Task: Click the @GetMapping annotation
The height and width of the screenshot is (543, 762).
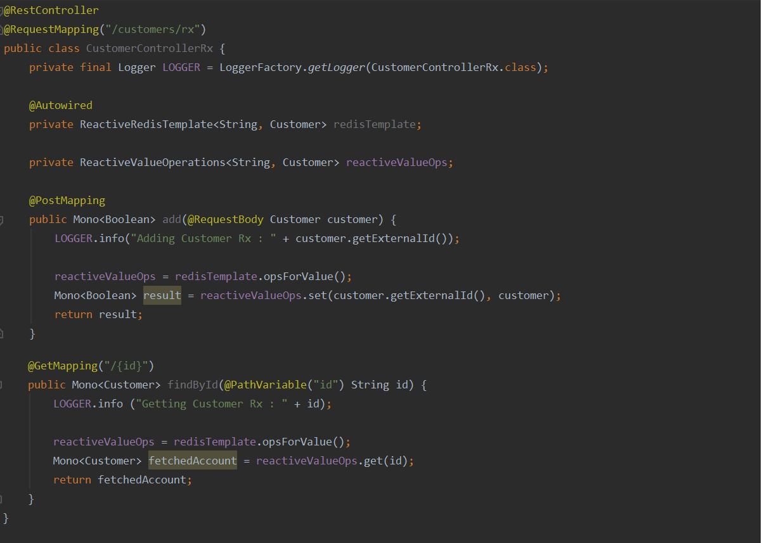Action: click(x=63, y=366)
